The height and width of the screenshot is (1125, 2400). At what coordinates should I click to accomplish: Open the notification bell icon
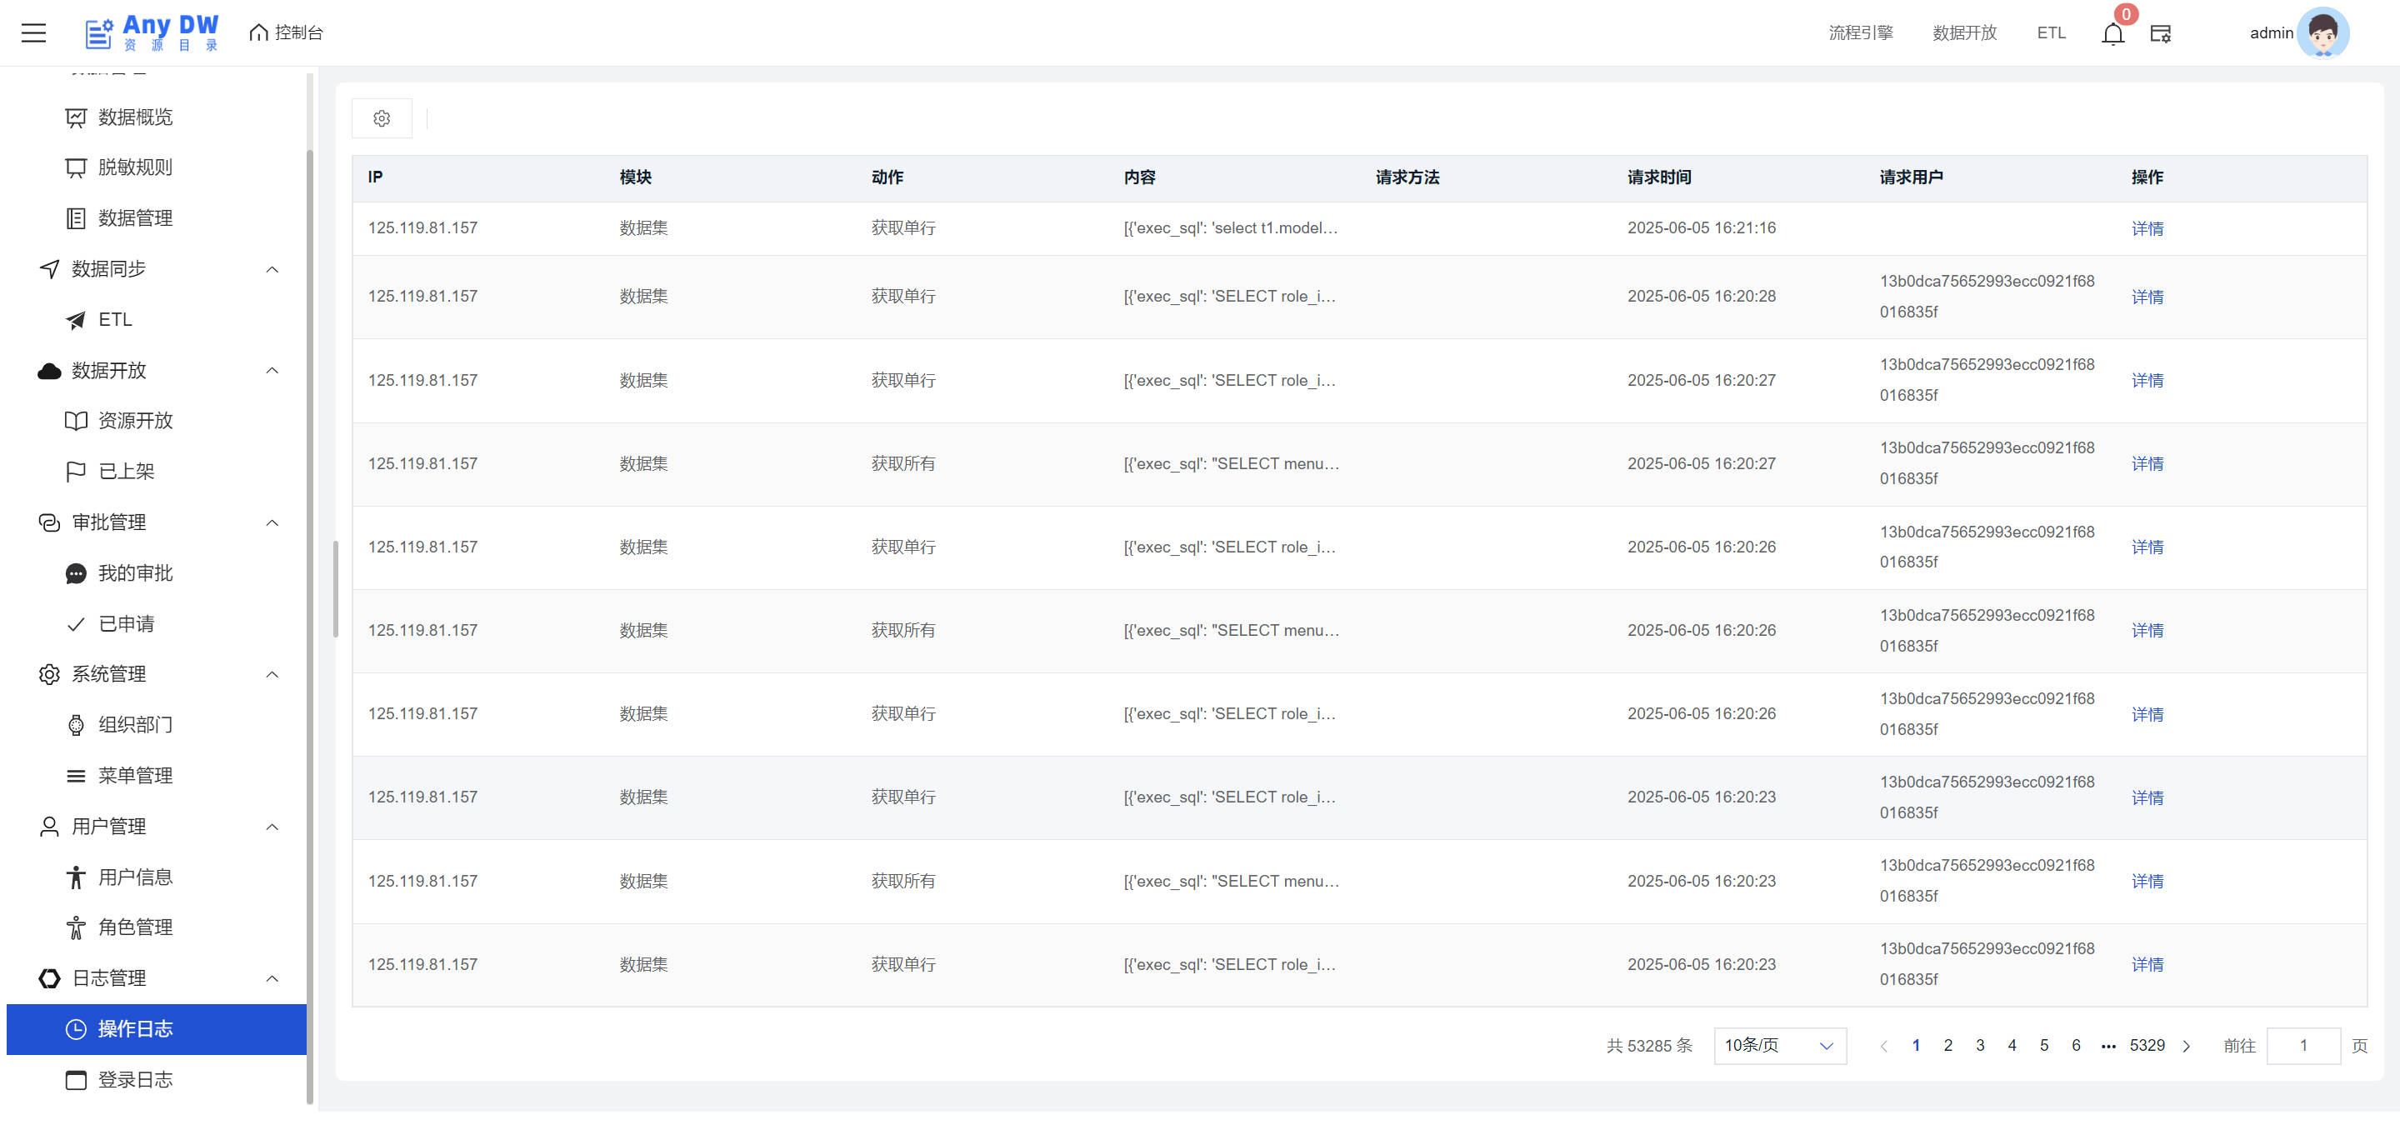(2112, 34)
